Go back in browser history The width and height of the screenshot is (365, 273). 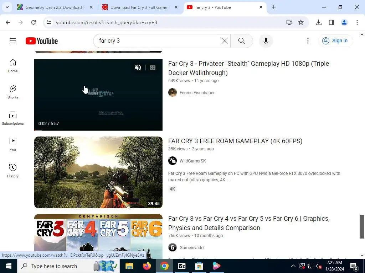click(x=8, y=22)
